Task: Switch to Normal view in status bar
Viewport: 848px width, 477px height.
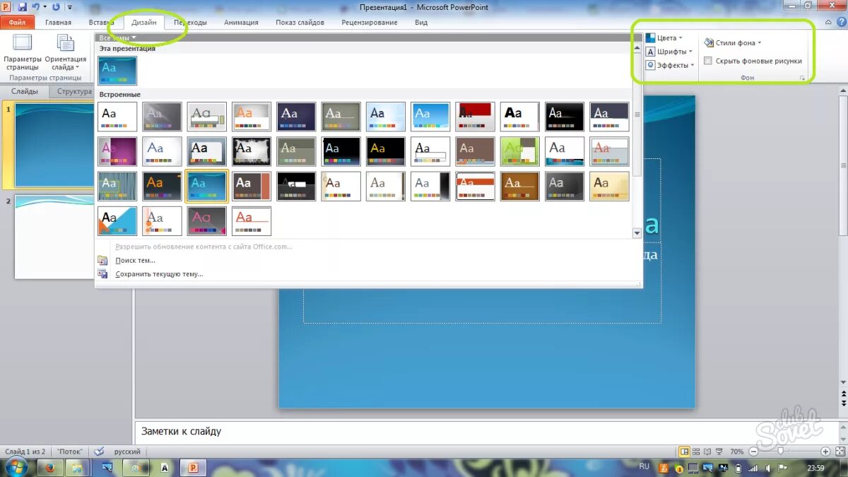Action: (684, 451)
